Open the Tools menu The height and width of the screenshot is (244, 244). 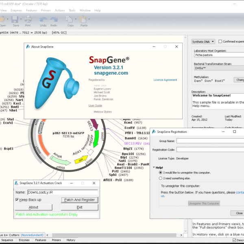[x=72, y=11]
